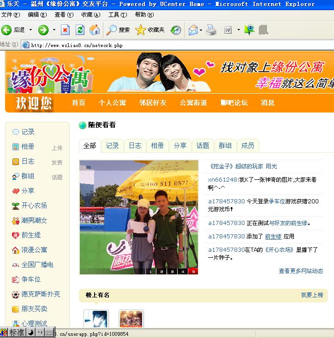
Task: Click 聊吧论坛 in the navigation bar
Action: 234,103
